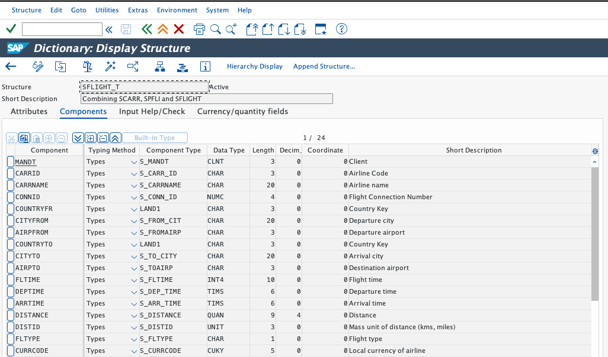
Task: Select the DISTANCE row selector
Action: (x=11, y=315)
